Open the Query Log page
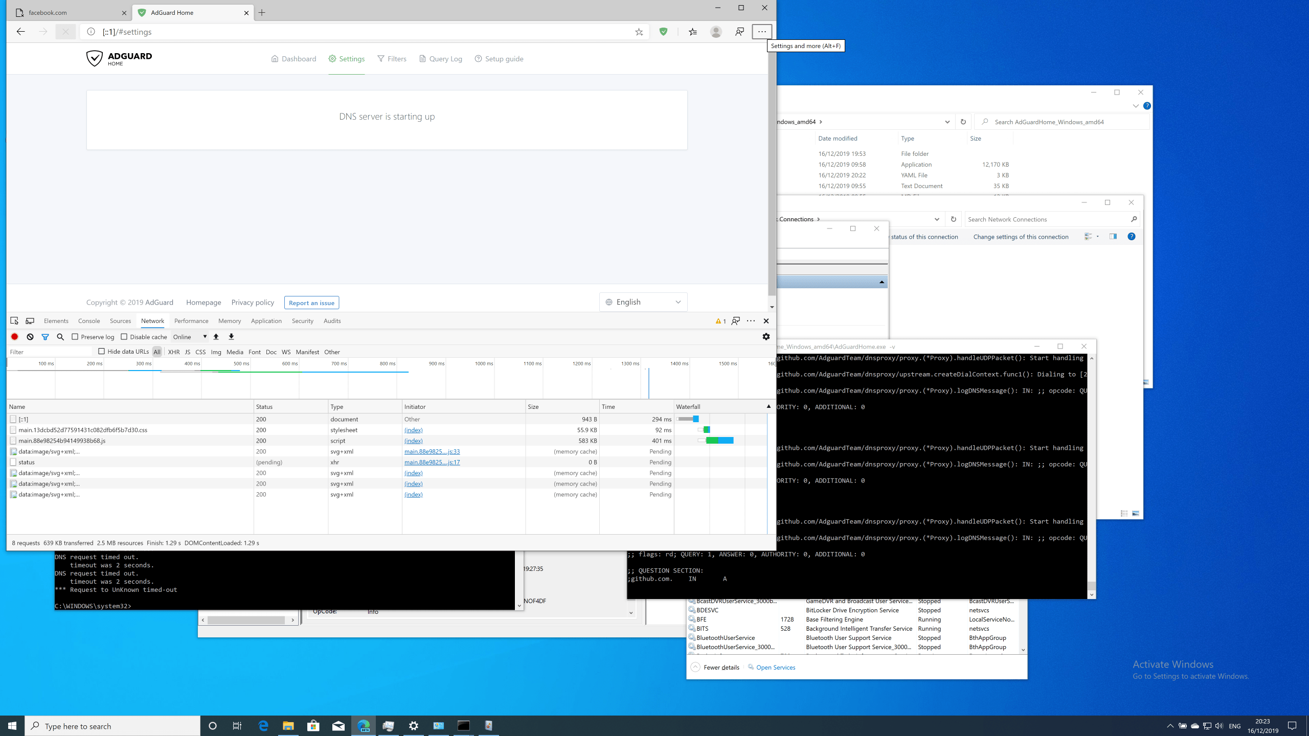Screen dimensions: 1309x736 440,59
